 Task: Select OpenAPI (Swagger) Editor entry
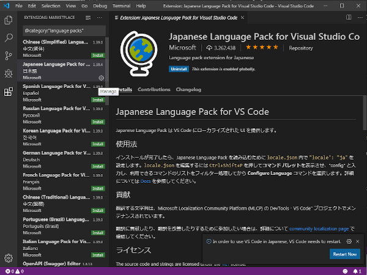(x=61, y=263)
